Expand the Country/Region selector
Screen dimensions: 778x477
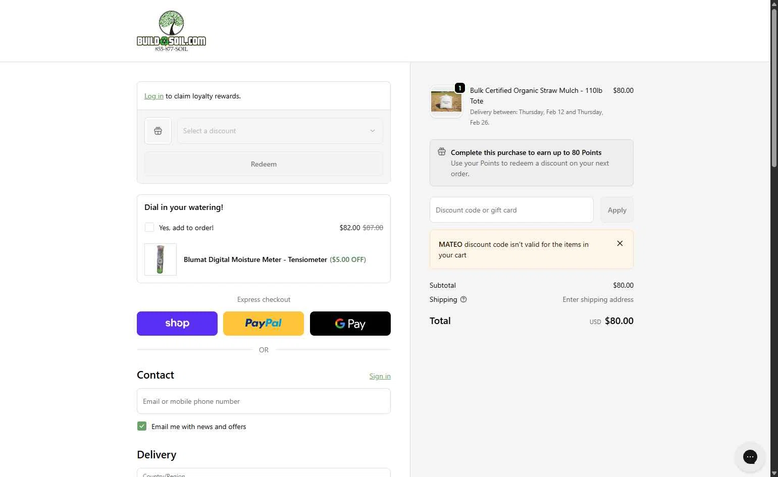pyautogui.click(x=264, y=473)
